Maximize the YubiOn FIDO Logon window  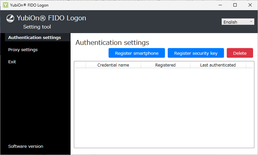point(235,5)
